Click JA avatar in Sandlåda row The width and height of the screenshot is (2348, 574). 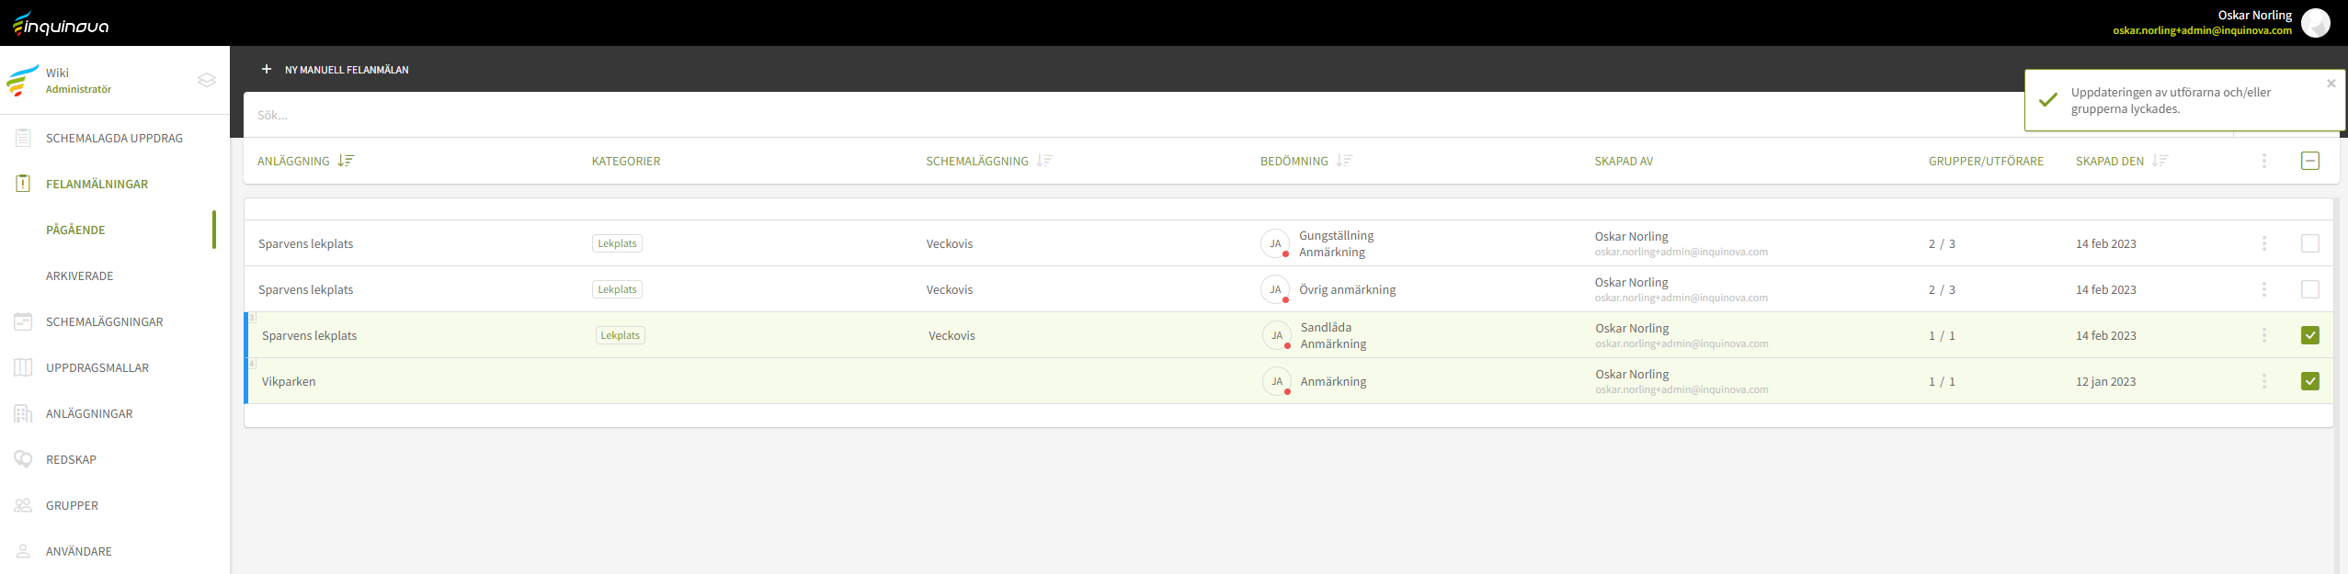point(1276,335)
